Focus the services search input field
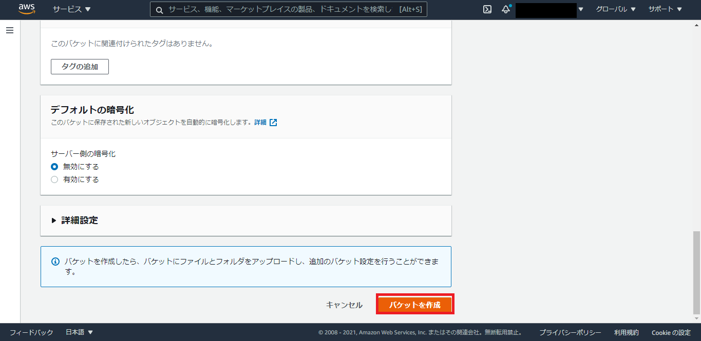Viewport: 701px width, 341px height. click(x=289, y=9)
